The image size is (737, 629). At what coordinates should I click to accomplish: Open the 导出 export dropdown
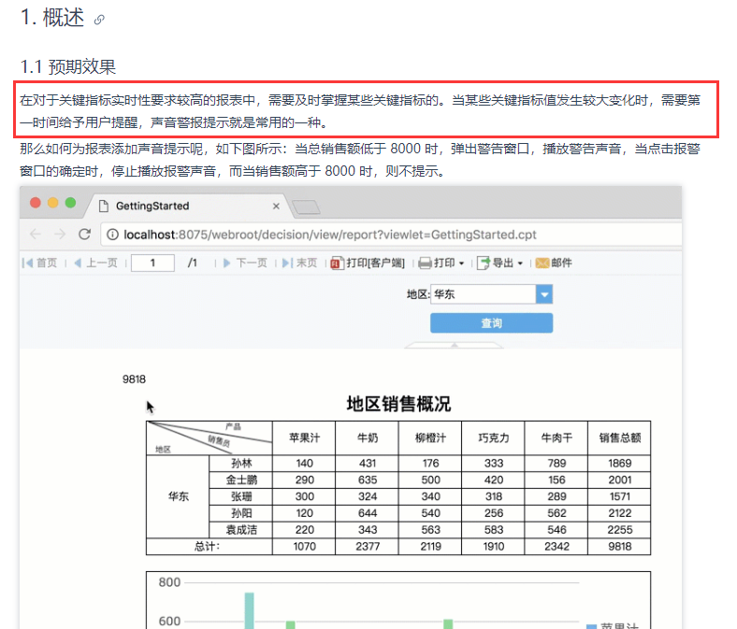(x=499, y=263)
